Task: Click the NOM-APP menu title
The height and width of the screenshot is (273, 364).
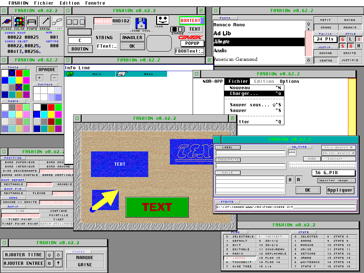Action: pos(213,81)
